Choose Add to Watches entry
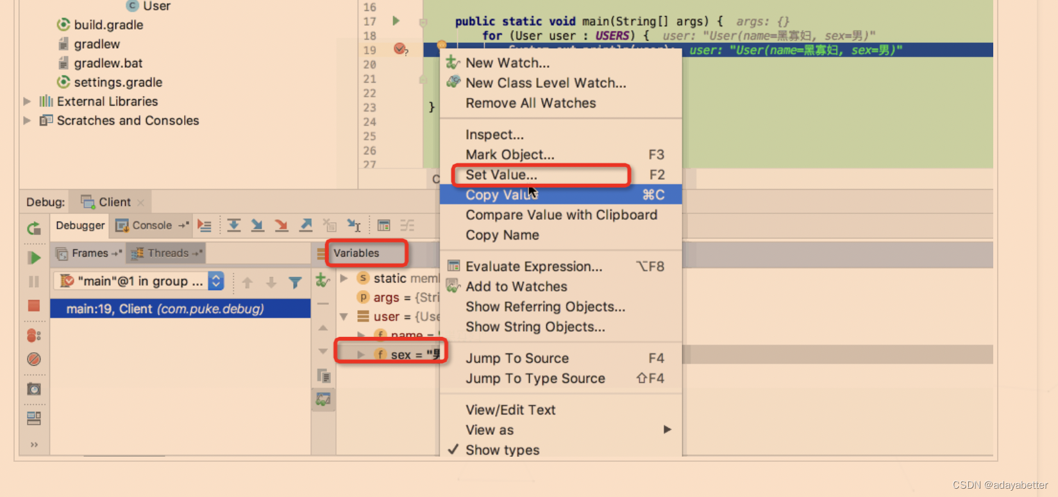The height and width of the screenshot is (497, 1058). click(x=560, y=287)
